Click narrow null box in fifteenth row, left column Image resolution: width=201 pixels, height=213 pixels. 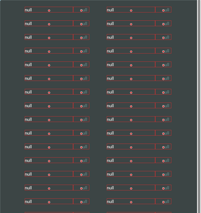tap(81, 202)
